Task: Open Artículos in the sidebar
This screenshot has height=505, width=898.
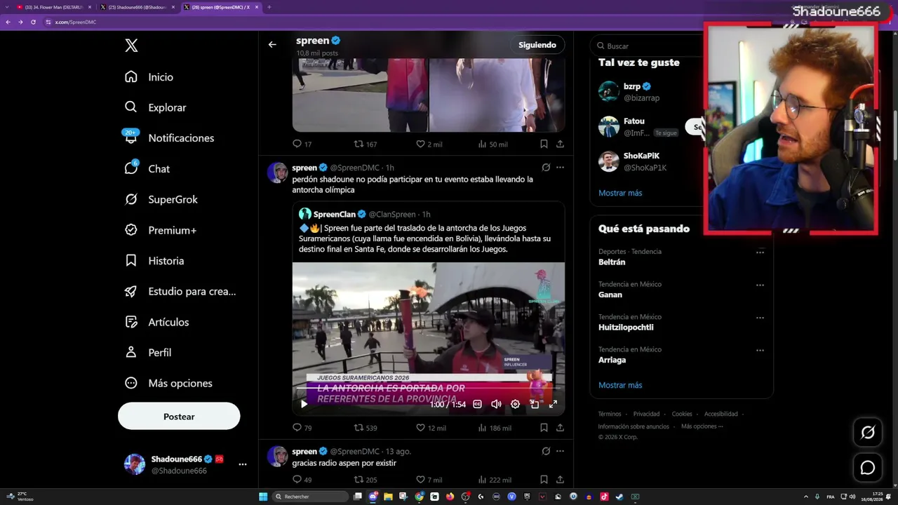Action: (x=156, y=322)
